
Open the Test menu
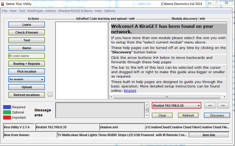click(22, 11)
